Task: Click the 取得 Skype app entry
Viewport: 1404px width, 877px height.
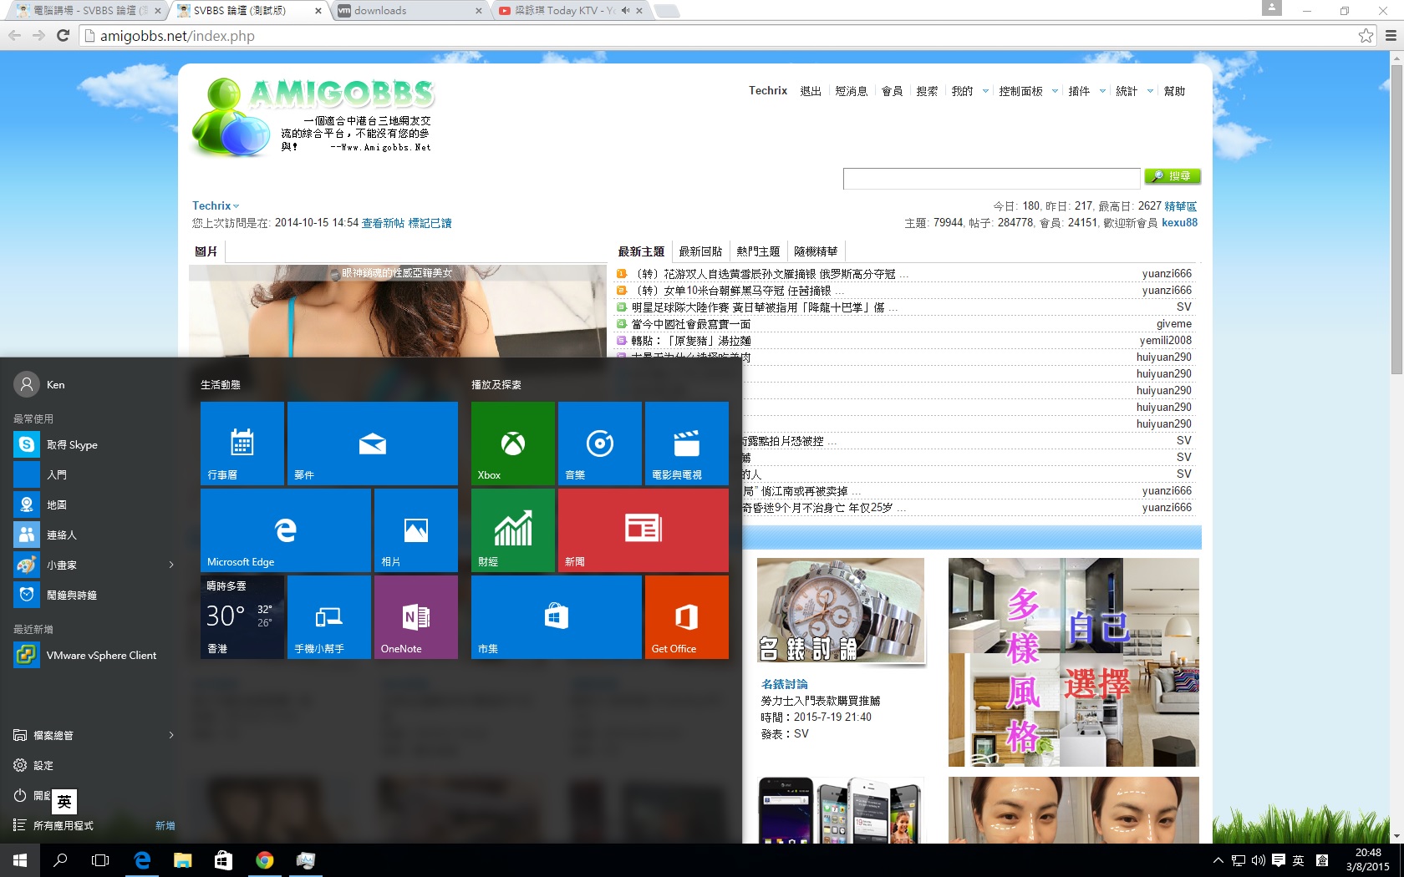Action: (72, 445)
